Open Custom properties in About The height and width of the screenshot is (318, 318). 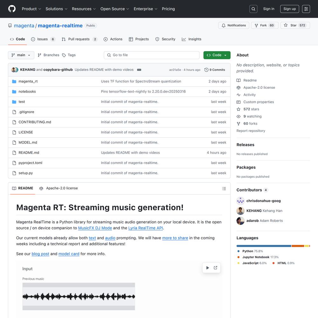(259, 102)
